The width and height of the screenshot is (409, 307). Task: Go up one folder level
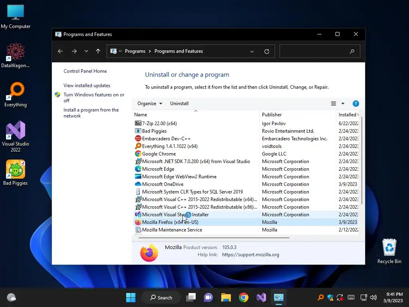click(x=98, y=51)
